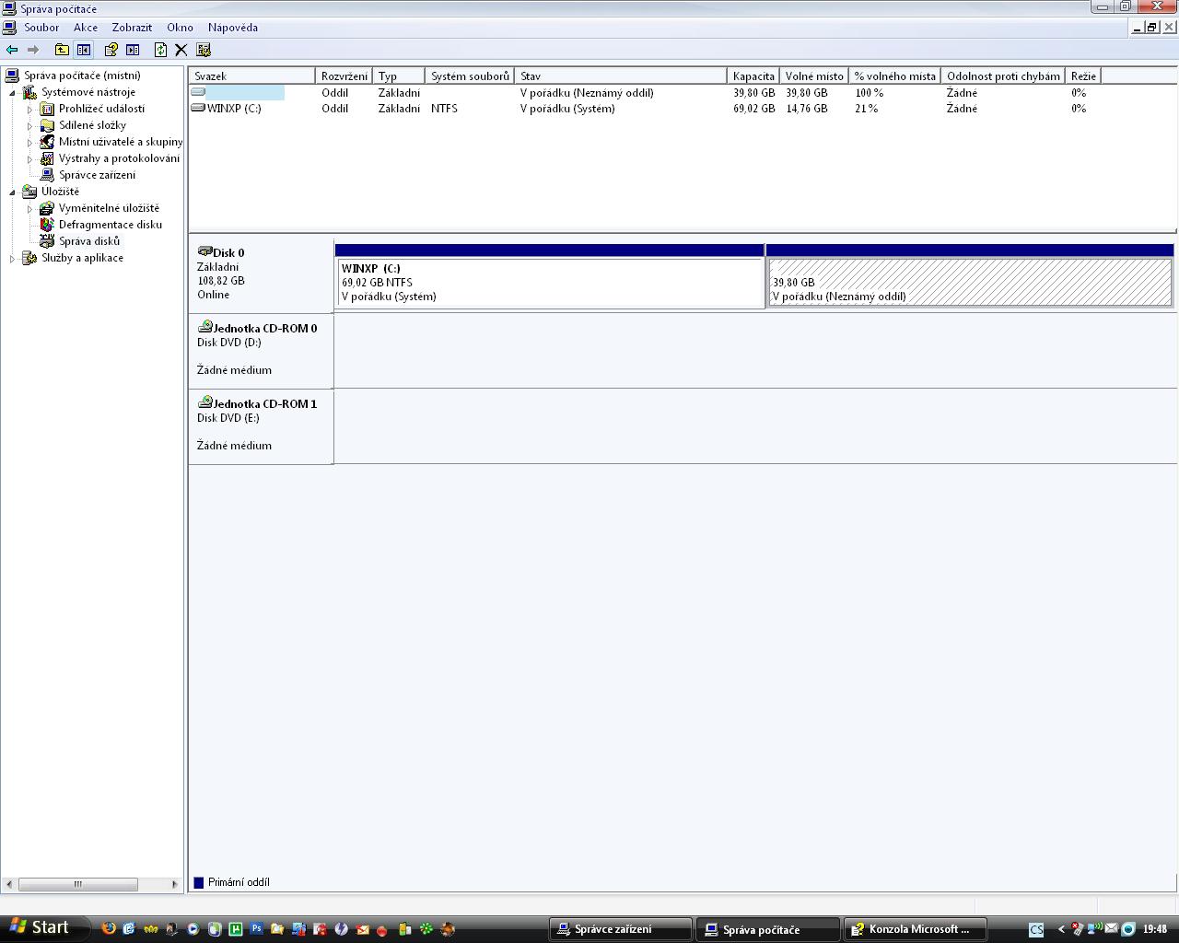
Task: Switch to Konzola Microsoft taskbar window
Action: pyautogui.click(x=915, y=929)
